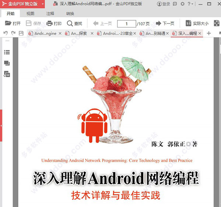
Task: Close the An...到精通 document tab
Action: pos(167,33)
